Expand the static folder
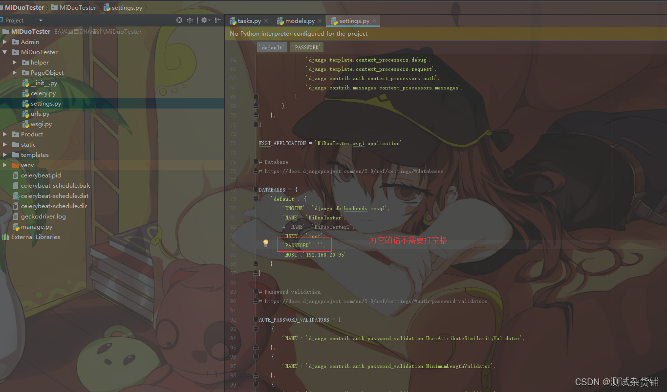 pyautogui.click(x=4, y=144)
